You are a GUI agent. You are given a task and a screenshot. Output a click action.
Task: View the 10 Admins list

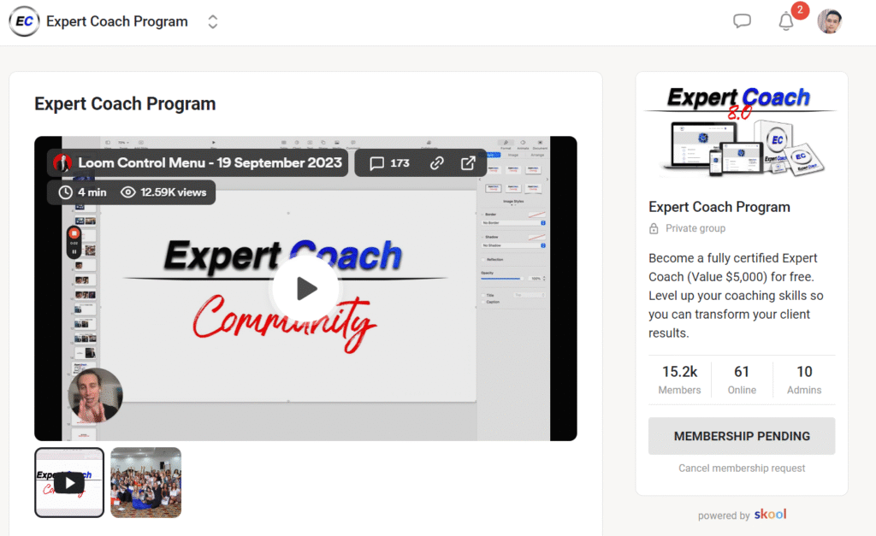pos(804,380)
